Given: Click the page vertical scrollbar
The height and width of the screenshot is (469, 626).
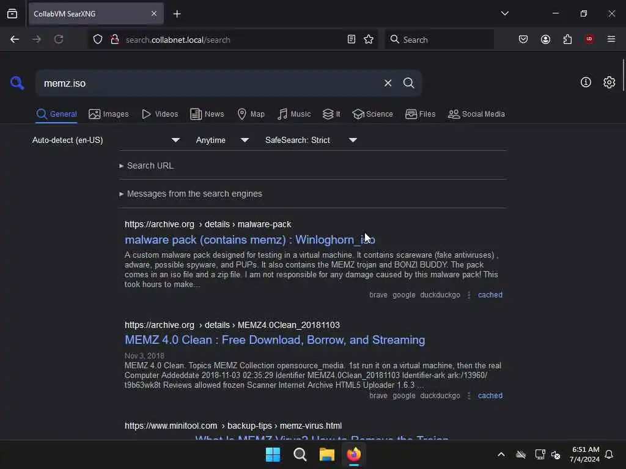Looking at the screenshot, I should 623,75.
